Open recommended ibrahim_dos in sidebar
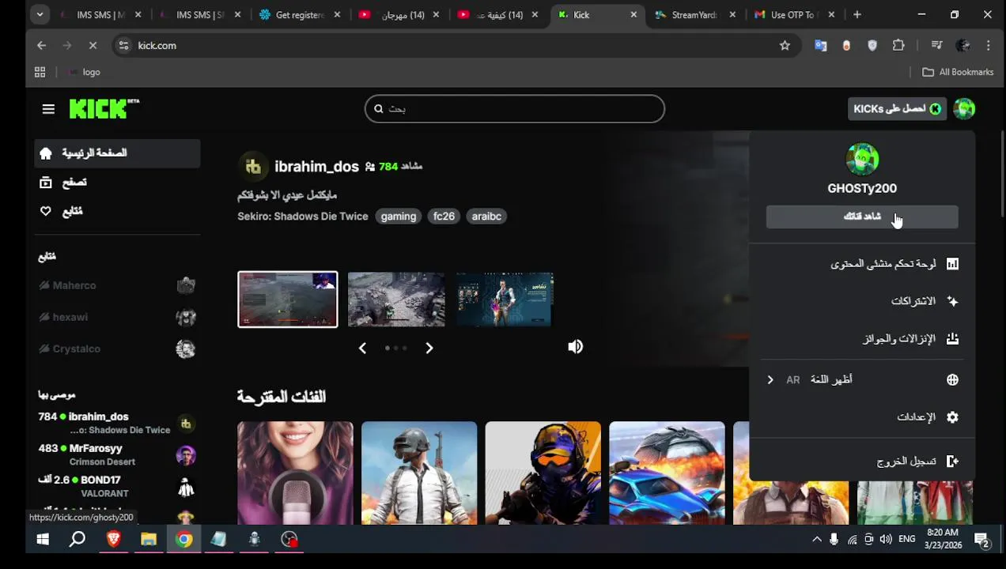1006x569 pixels. (x=117, y=423)
